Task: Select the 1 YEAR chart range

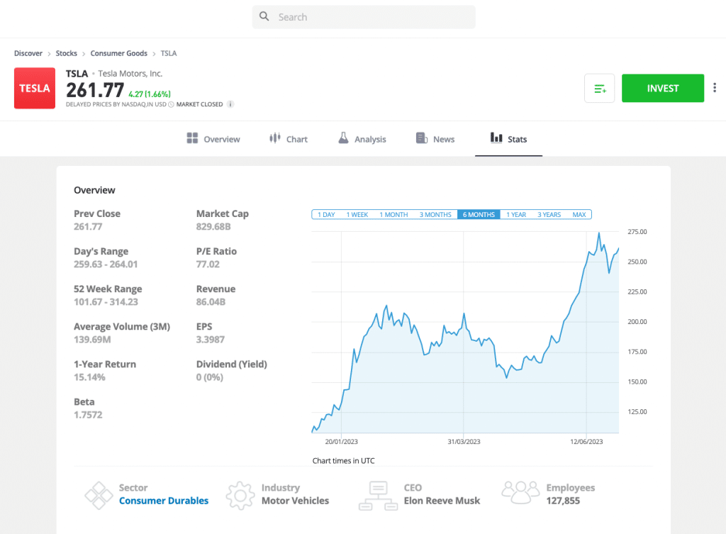Action: pos(515,214)
